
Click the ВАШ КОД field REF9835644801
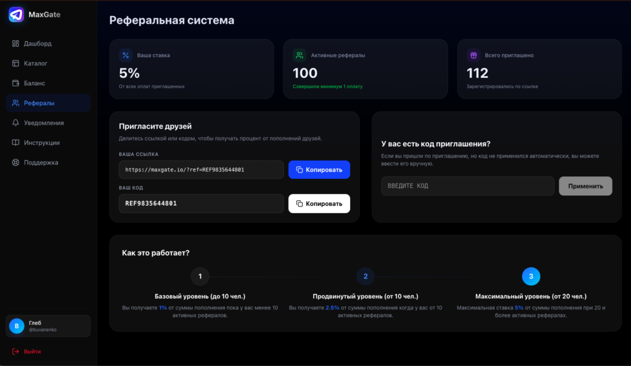tap(201, 203)
